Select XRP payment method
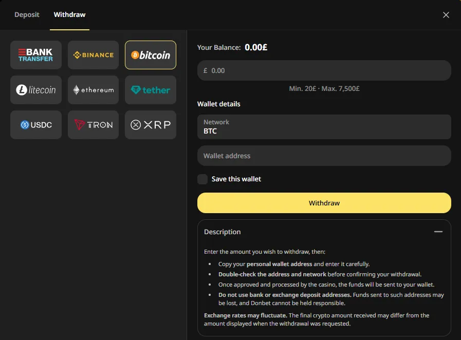Image resolution: width=461 pixels, height=340 pixels. (x=151, y=125)
